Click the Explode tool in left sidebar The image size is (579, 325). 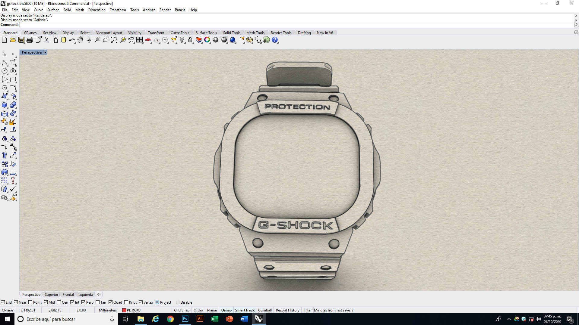13,122
